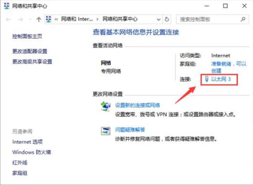The image size is (253, 185).
Task: Open Internet 选项
Action: tap(27, 142)
